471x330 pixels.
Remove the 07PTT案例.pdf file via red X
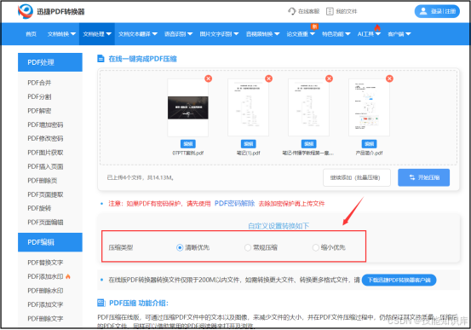[x=208, y=78]
